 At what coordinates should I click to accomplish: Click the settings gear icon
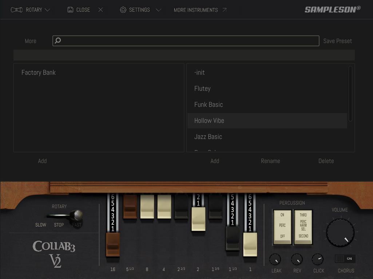click(x=123, y=10)
